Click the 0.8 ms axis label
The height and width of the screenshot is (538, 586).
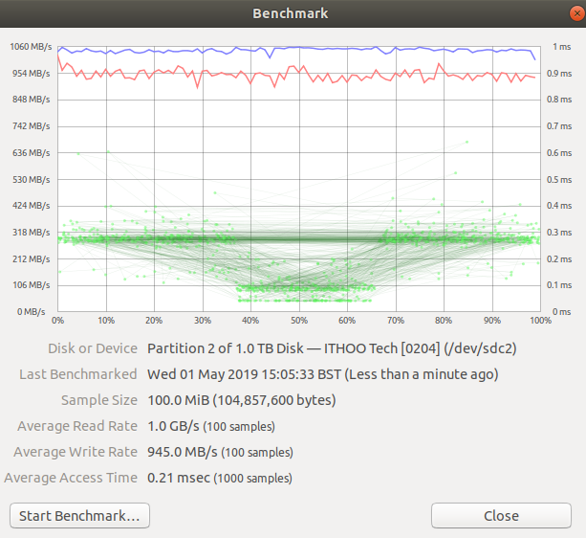coord(559,100)
